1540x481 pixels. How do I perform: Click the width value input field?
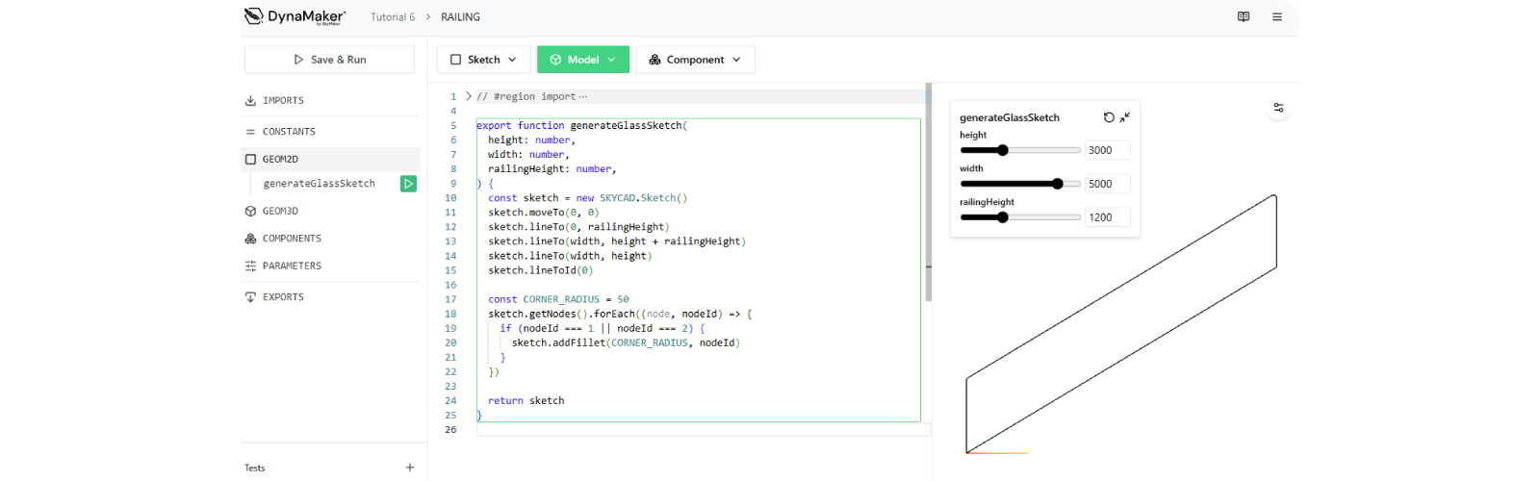point(1107,184)
